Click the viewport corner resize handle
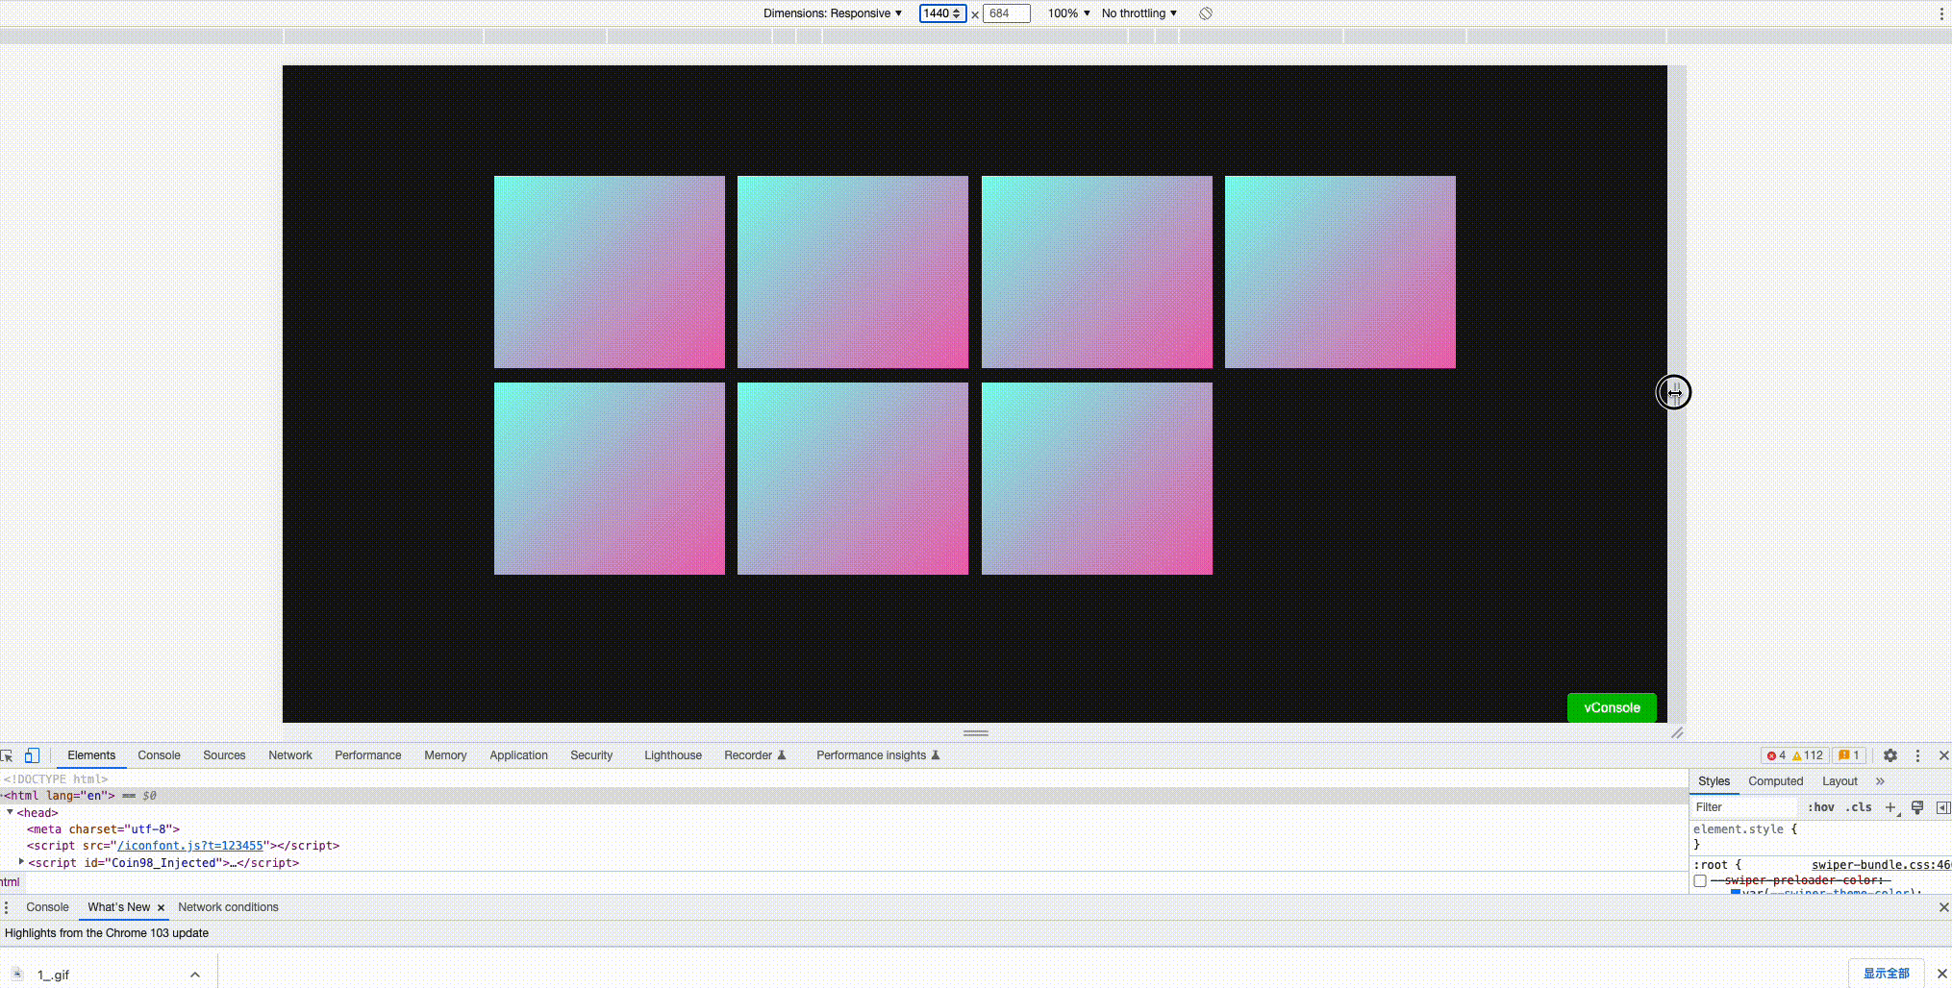Image resolution: width=1952 pixels, height=988 pixels. coord(1677,732)
